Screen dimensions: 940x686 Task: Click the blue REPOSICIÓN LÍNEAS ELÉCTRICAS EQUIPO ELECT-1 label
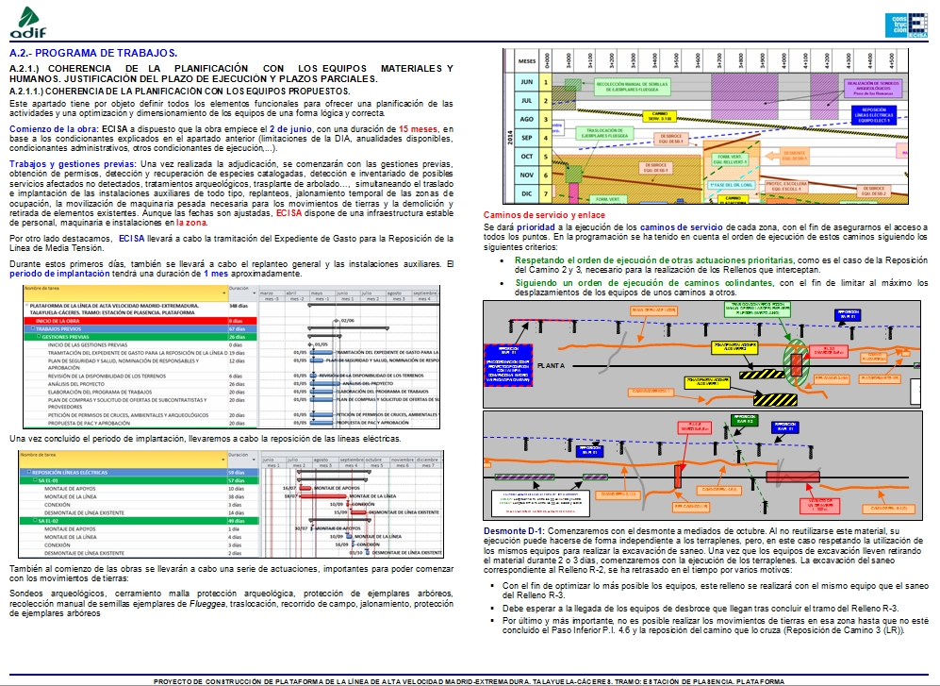(x=873, y=115)
